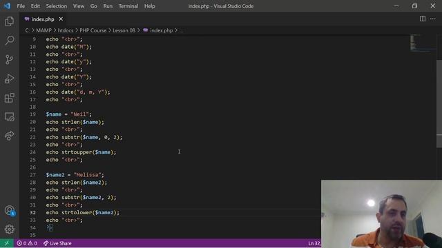442x248 pixels.
Task: Open the More Actions ellipsis menu
Action: pyautogui.click(x=433, y=19)
